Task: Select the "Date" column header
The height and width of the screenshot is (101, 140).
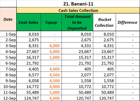Action: [x=8, y=19]
